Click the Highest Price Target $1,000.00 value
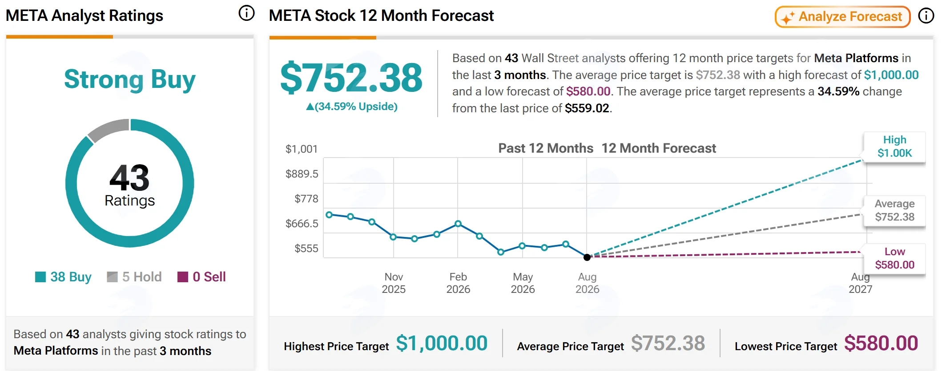Viewport: 942px width, 371px height. point(442,343)
